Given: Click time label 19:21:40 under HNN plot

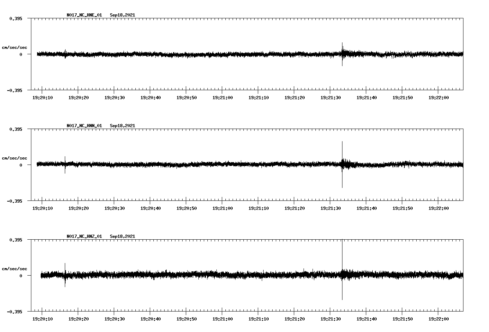Looking at the screenshot, I should 367,208.
